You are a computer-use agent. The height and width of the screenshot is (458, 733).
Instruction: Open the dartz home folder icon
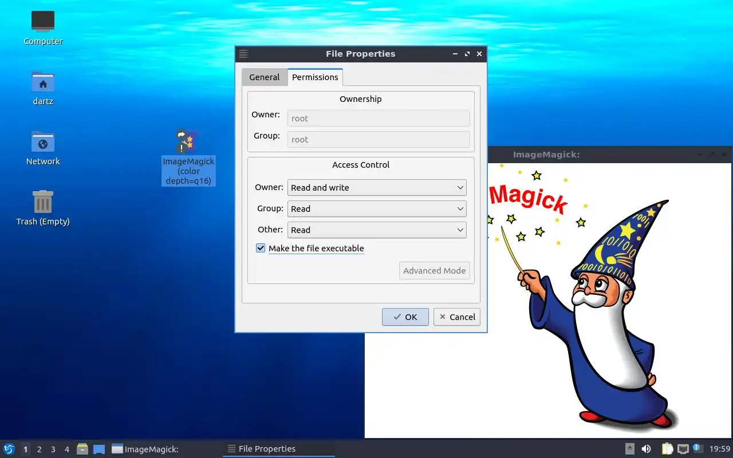43,88
